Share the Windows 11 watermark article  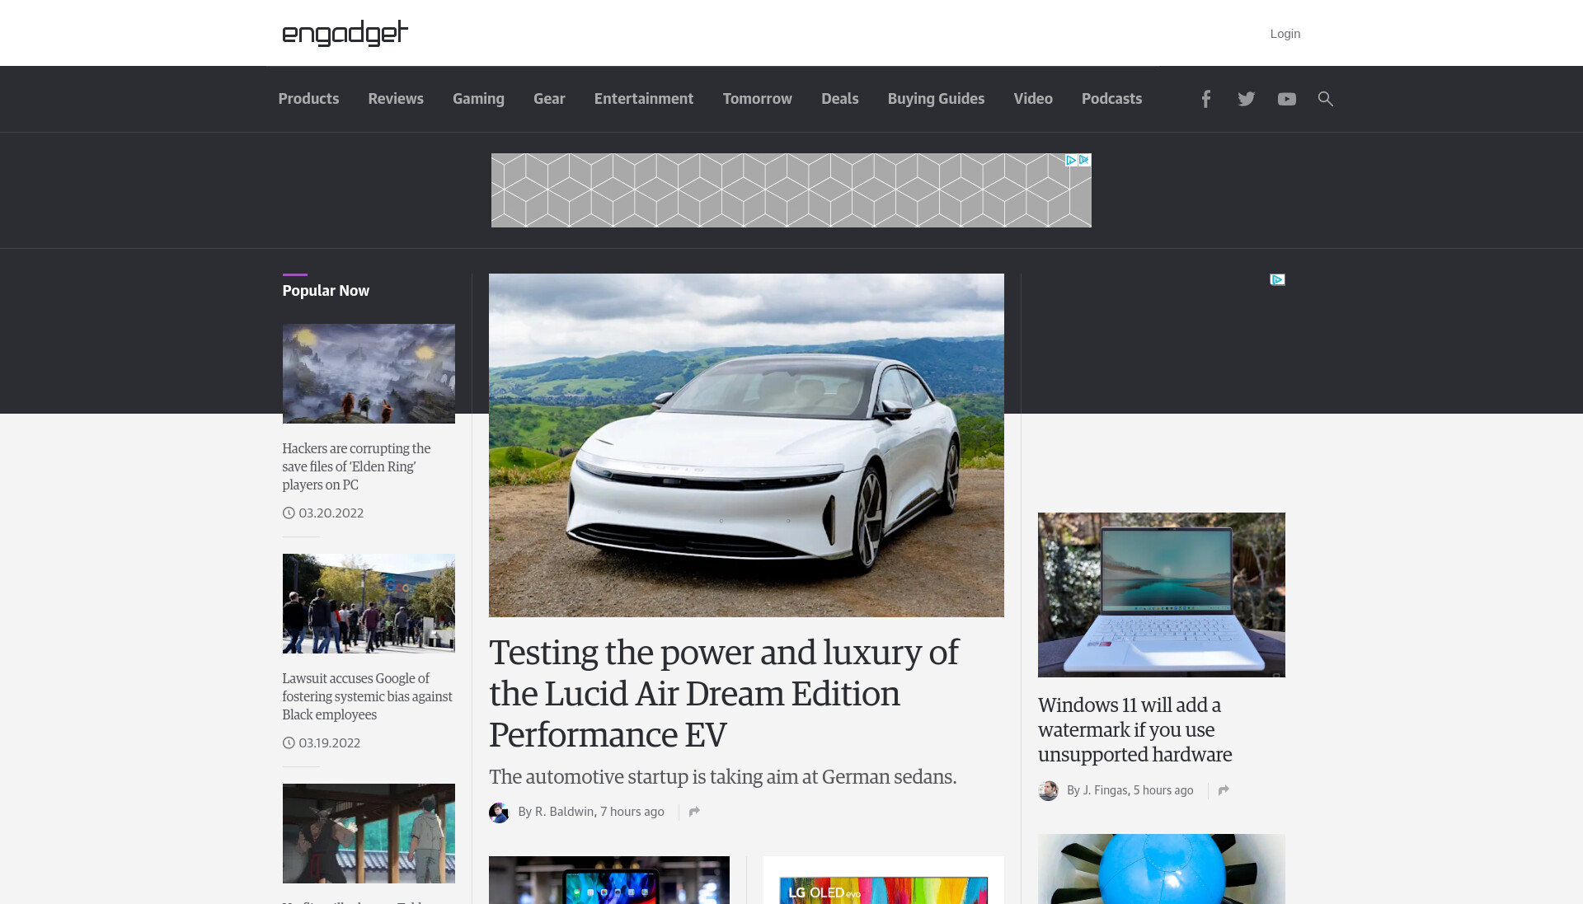[1224, 790]
